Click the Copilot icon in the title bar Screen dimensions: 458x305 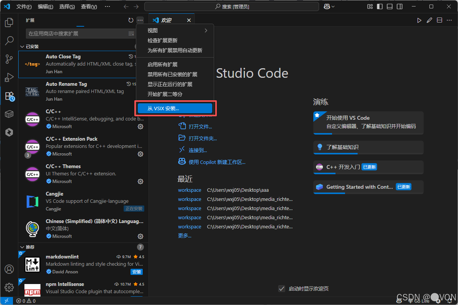point(327,6)
